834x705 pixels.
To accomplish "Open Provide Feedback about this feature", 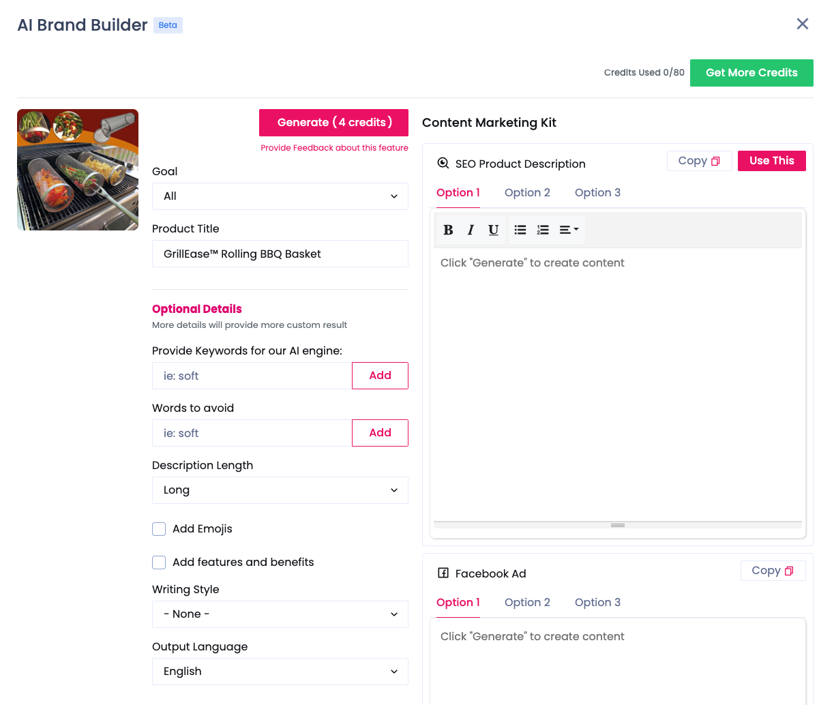I will 334,147.
